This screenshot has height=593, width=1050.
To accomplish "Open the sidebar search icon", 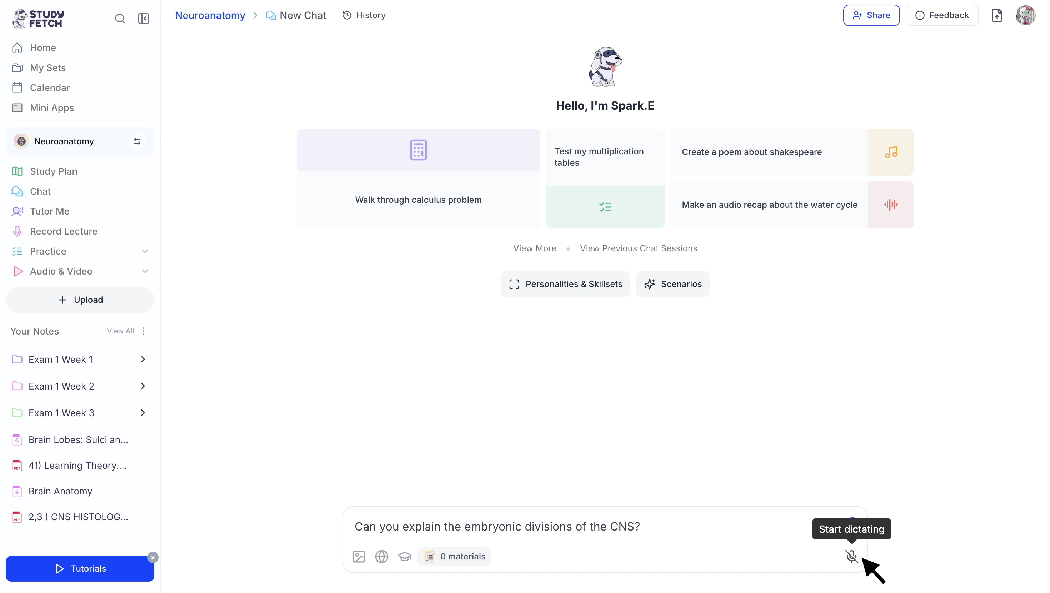I will pyautogui.click(x=120, y=19).
